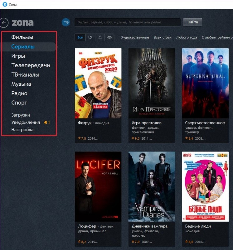Click the 'Сверхъестественное' title text
The width and height of the screenshot is (233, 250).
click(205, 123)
